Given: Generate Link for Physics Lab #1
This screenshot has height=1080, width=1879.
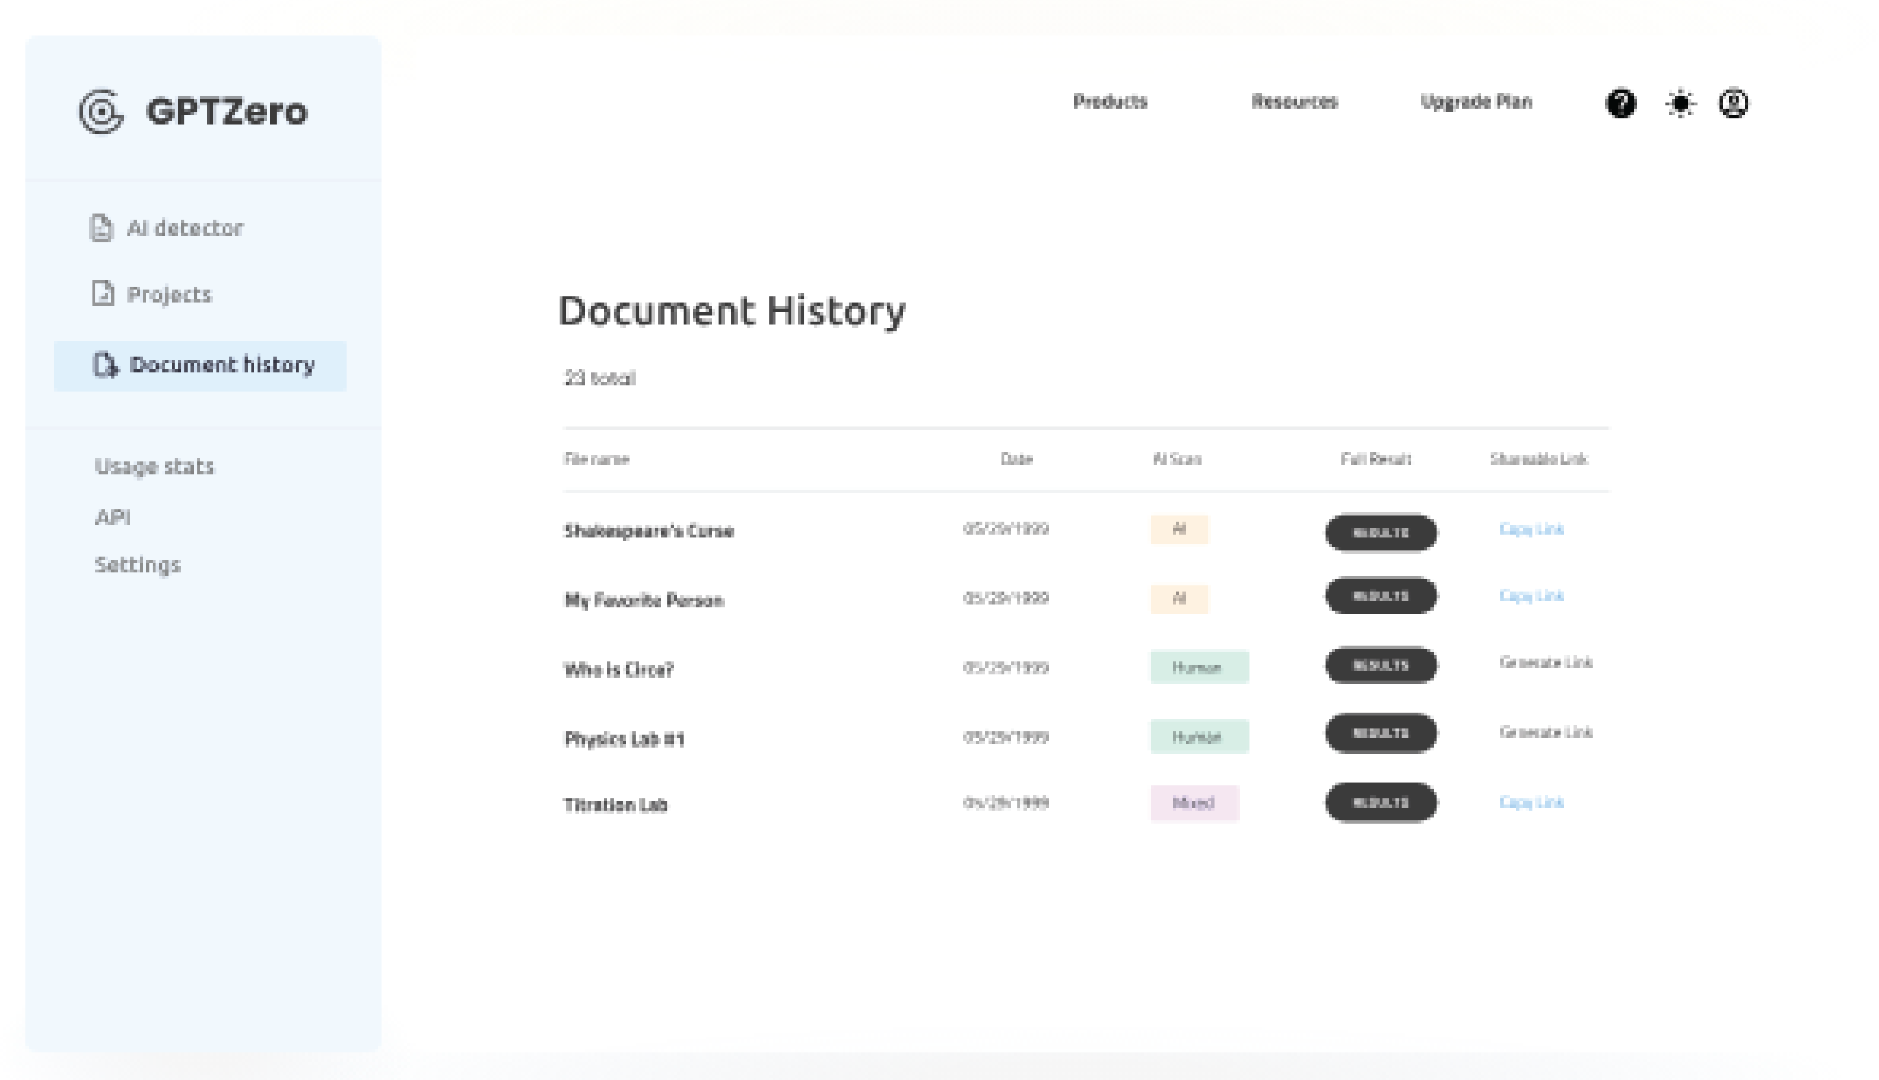Looking at the screenshot, I should tap(1545, 732).
